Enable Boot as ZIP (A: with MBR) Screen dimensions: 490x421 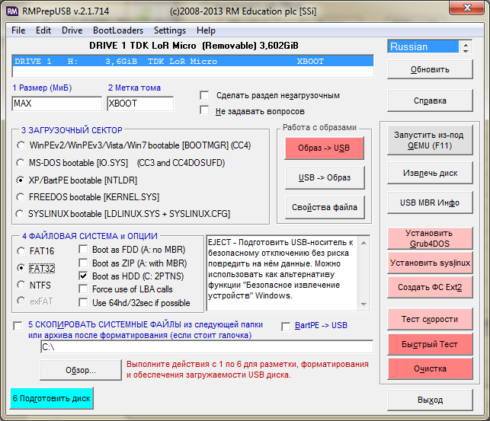click(x=83, y=263)
